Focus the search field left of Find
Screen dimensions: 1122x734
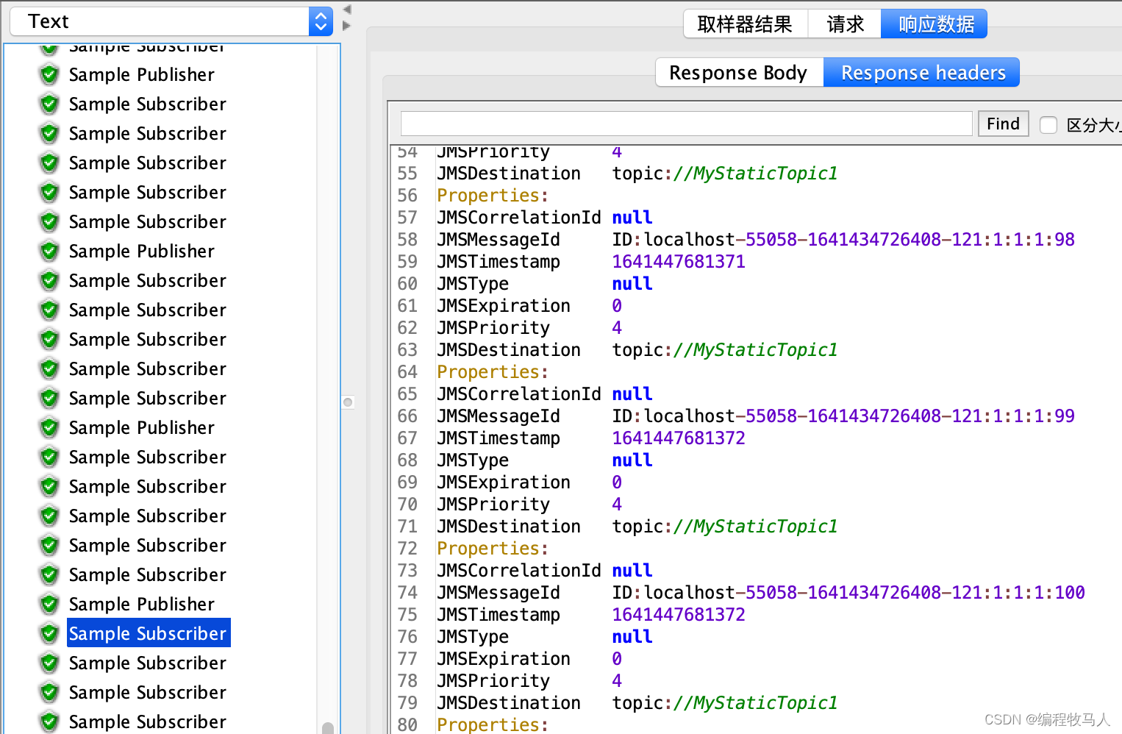point(686,124)
